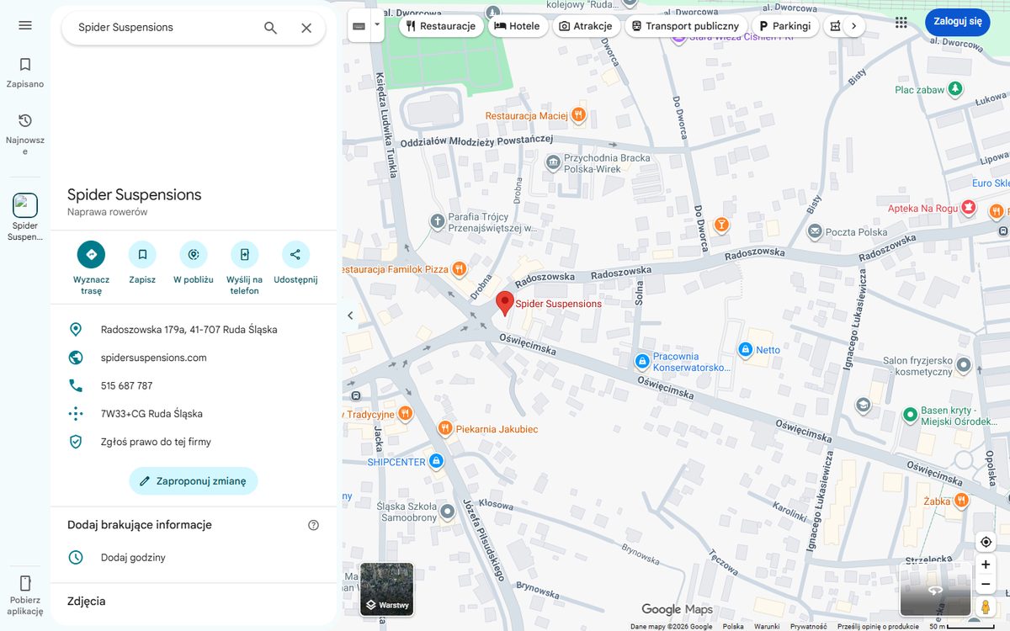Click the Prywatność privacy link
Image resolution: width=1010 pixels, height=631 pixels.
808,626
